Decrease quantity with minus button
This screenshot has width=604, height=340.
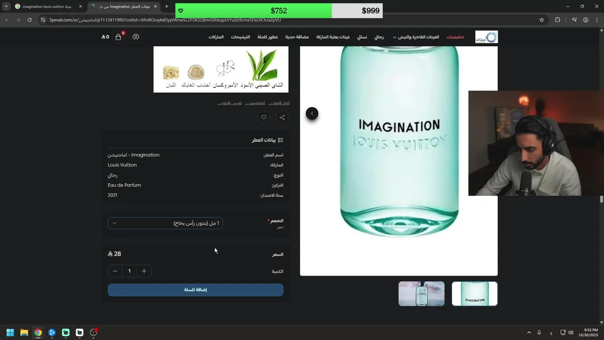115,271
